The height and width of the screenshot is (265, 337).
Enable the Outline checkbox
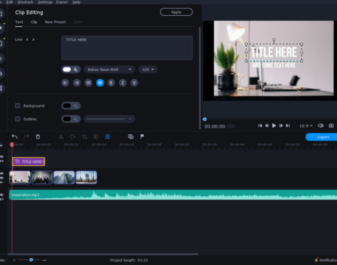point(18,119)
